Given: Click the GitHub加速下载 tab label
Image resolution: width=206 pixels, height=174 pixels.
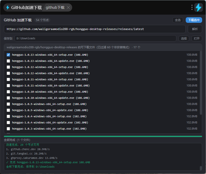Looking at the screenshot, I should [x=26, y=7].
